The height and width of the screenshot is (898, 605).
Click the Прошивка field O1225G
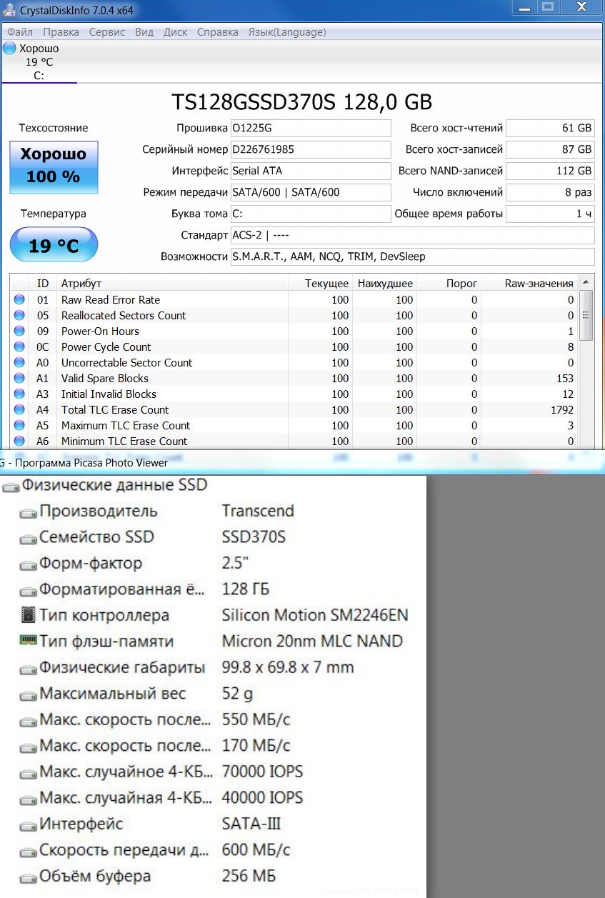311,128
